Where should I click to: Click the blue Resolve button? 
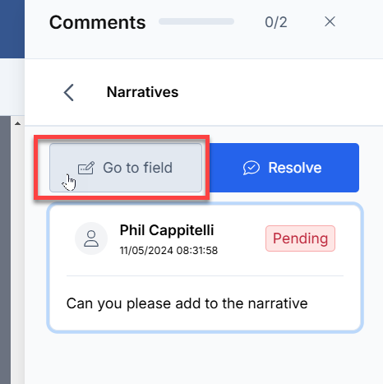point(282,168)
